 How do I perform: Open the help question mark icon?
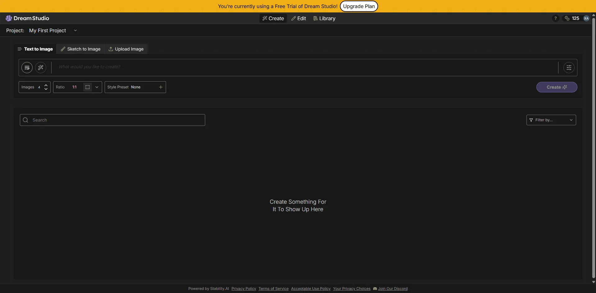tap(555, 18)
